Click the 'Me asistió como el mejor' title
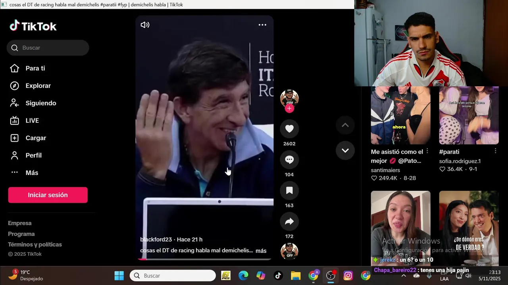This screenshot has height=285, width=508. [397, 156]
